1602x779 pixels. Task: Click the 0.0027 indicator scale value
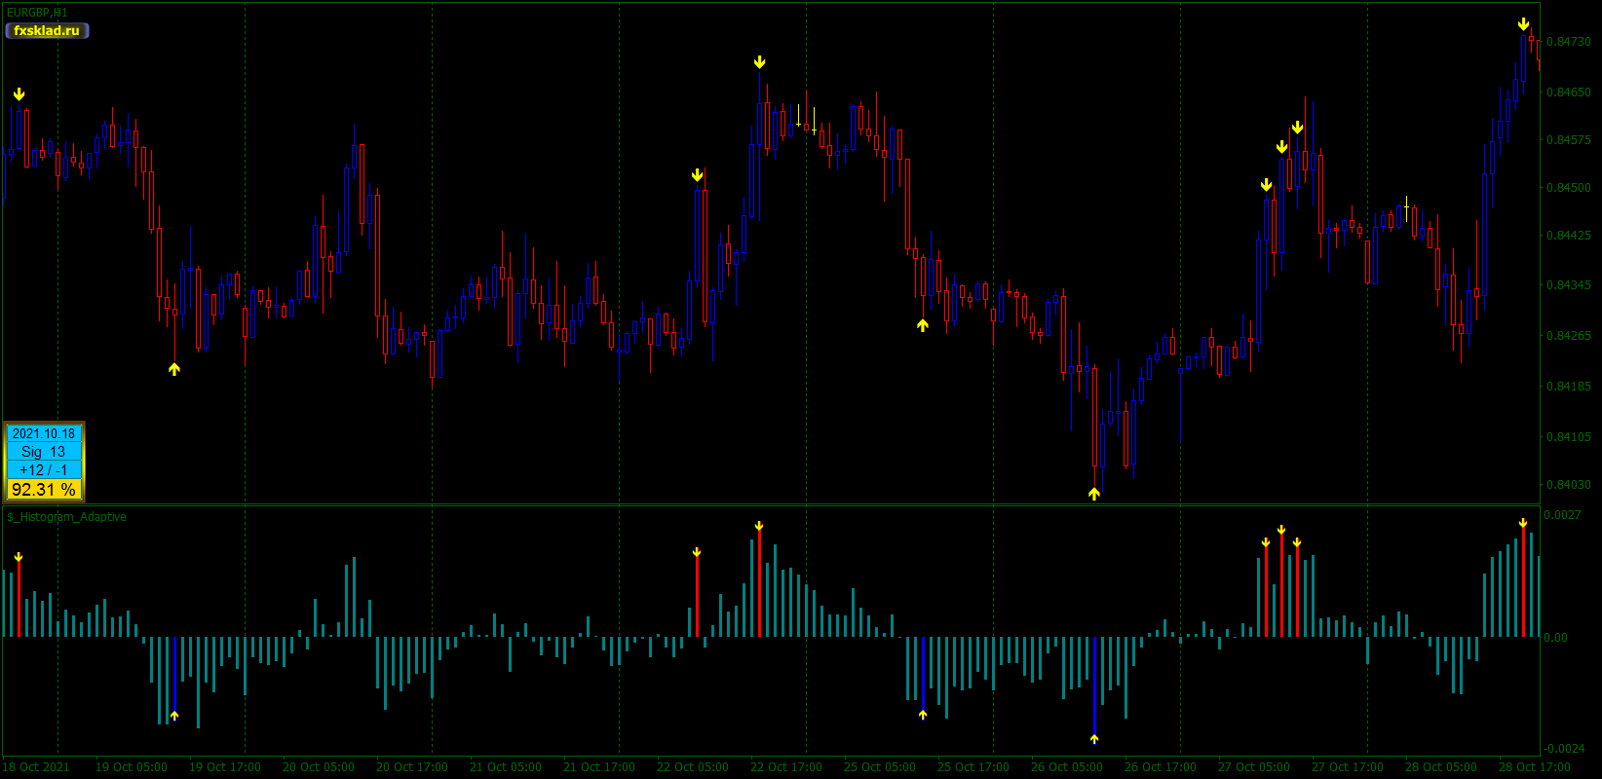[1564, 514]
